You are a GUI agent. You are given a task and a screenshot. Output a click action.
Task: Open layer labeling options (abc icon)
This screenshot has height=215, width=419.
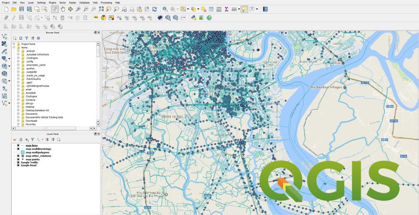(96, 18)
